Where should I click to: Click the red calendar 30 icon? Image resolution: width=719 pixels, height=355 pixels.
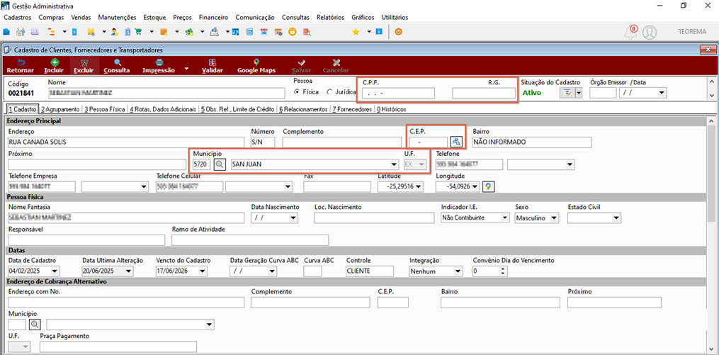(x=264, y=32)
